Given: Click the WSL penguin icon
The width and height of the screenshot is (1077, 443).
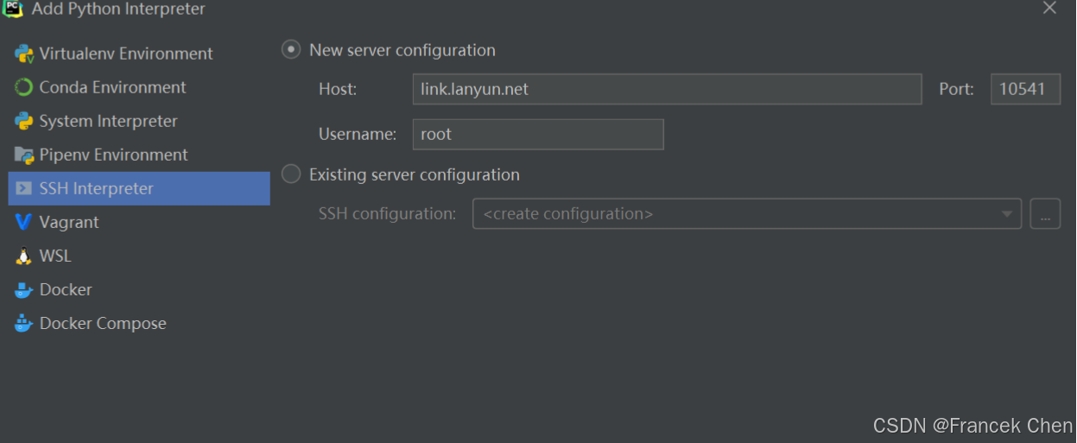Looking at the screenshot, I should coord(23,256).
